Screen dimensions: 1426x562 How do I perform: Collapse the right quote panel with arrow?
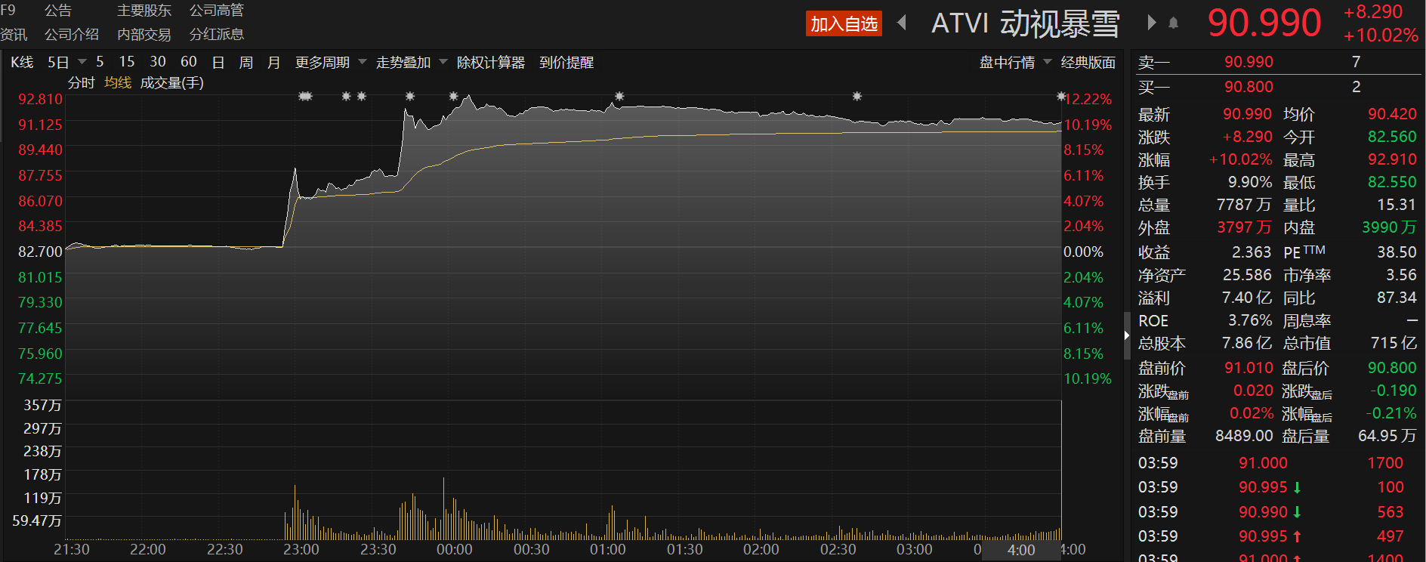click(1127, 335)
